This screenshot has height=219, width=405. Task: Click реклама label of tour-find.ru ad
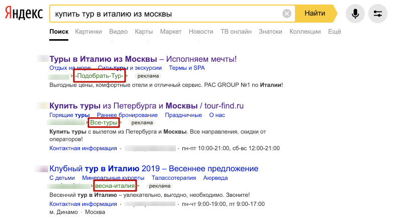[x=142, y=123]
